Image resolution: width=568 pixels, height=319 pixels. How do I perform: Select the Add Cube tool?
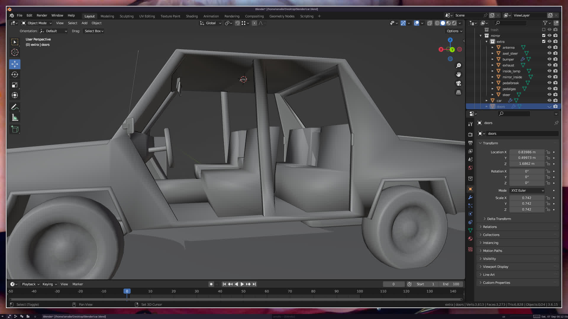coord(15,129)
